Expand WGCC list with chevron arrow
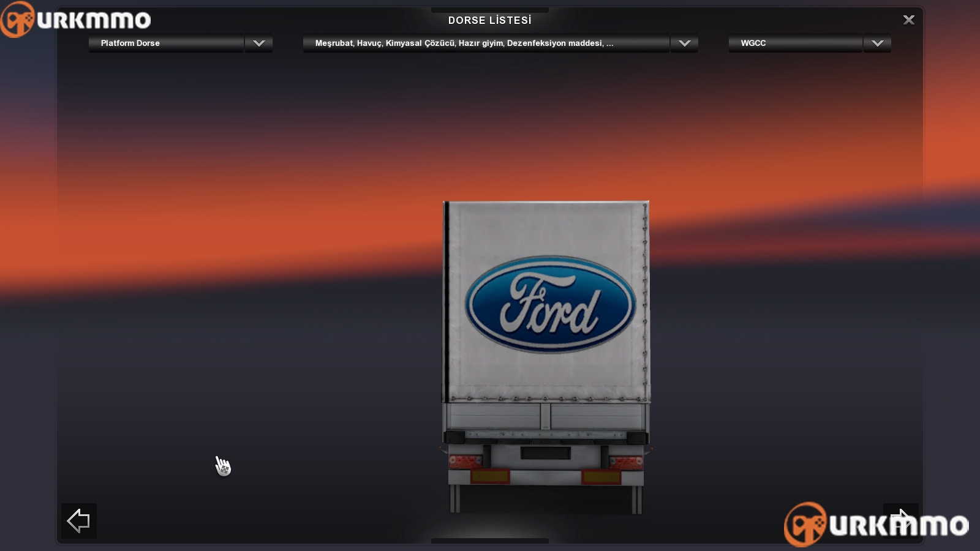This screenshot has width=980, height=551. coord(878,43)
